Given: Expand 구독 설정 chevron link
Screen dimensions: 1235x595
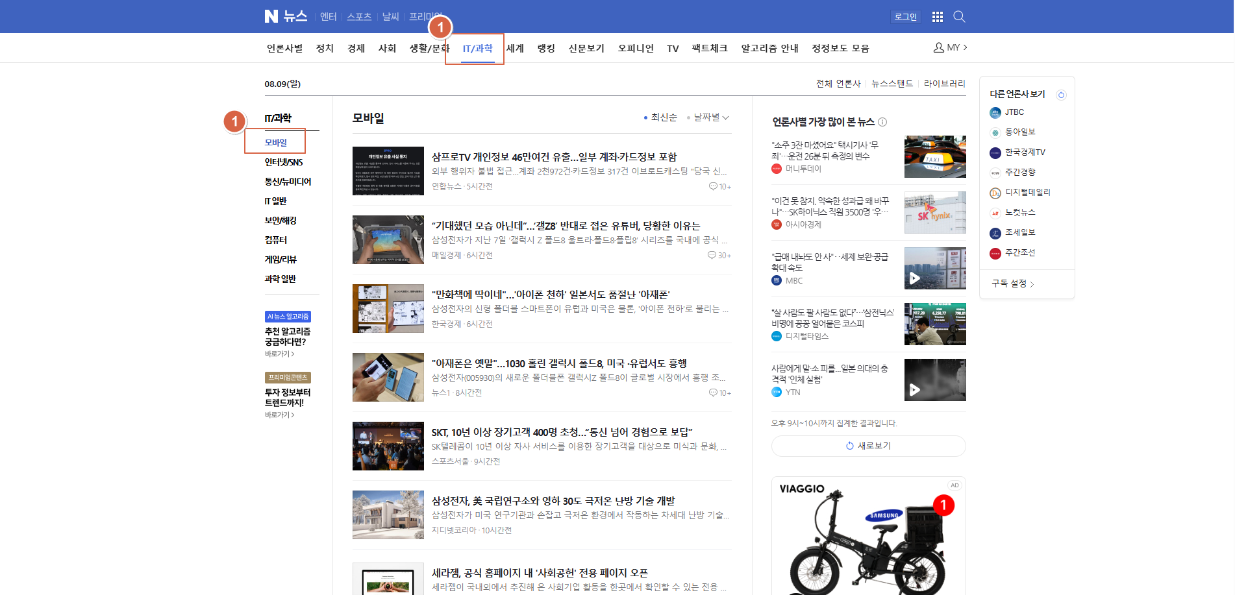Looking at the screenshot, I should (1012, 284).
